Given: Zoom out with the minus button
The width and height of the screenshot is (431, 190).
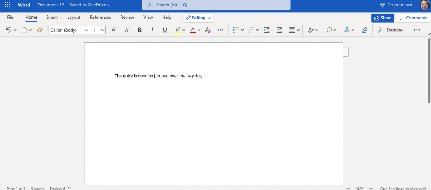Looking at the screenshot, I should coord(348,188).
